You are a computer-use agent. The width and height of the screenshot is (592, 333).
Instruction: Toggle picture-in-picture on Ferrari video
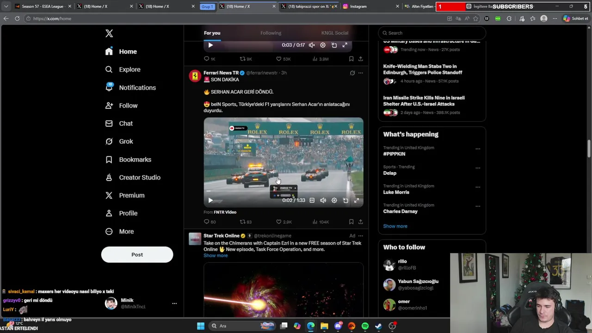click(345, 200)
